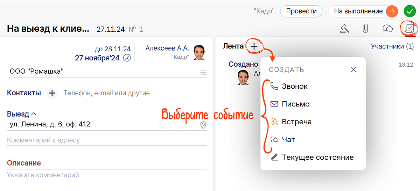420x191 pixels.
Task: Click the circled feed panel icon
Action: [408, 28]
